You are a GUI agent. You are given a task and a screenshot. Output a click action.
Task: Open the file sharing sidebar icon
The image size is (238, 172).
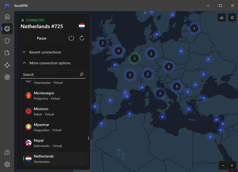tap(7, 53)
